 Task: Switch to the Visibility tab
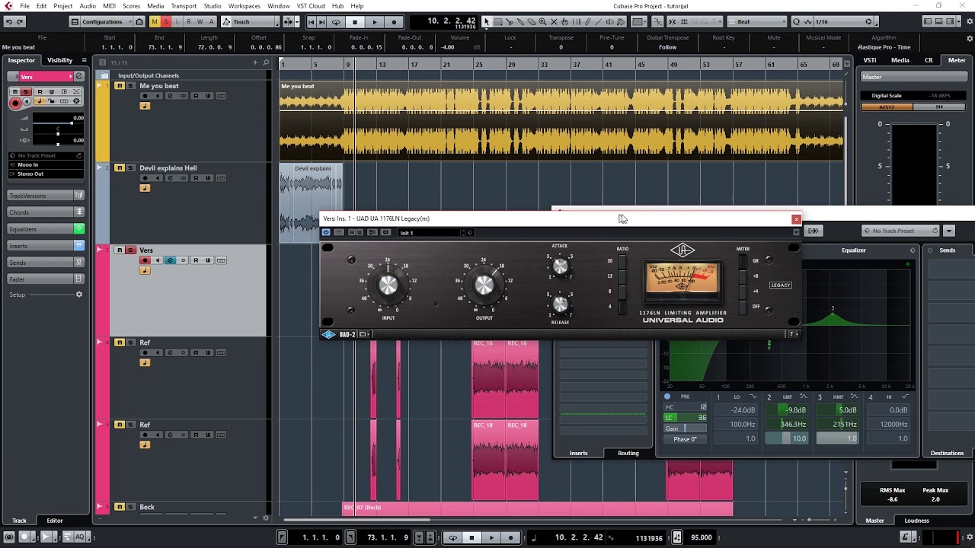60,60
